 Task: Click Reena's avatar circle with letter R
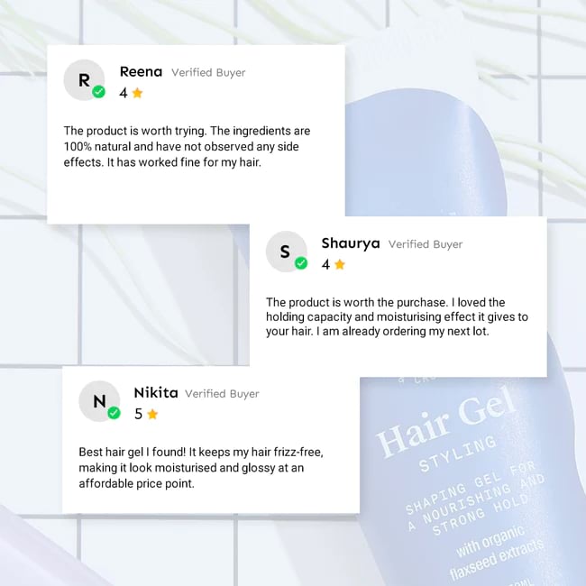point(84,79)
